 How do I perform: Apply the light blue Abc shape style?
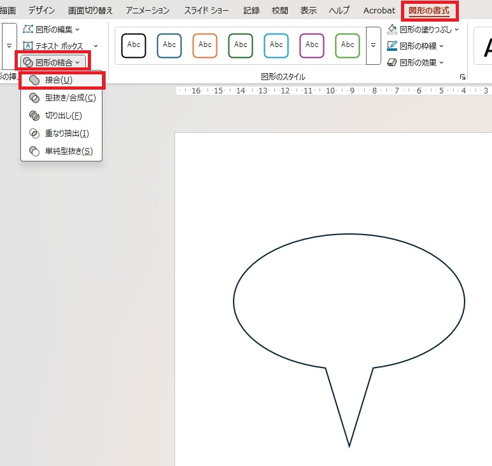(x=276, y=46)
